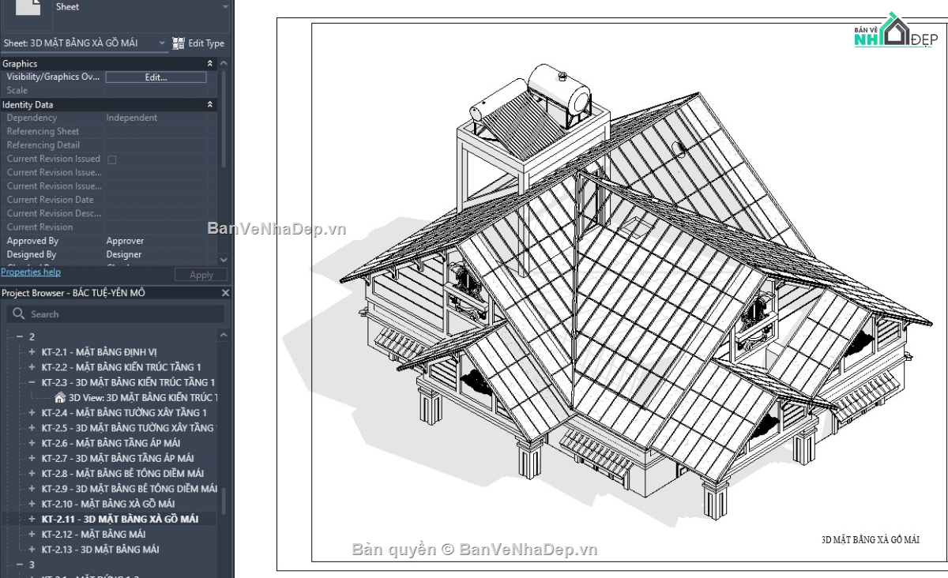Select sheet KT-2.12 MẶT BẰNG MÁI
This screenshot has height=578, width=948.
point(93,534)
